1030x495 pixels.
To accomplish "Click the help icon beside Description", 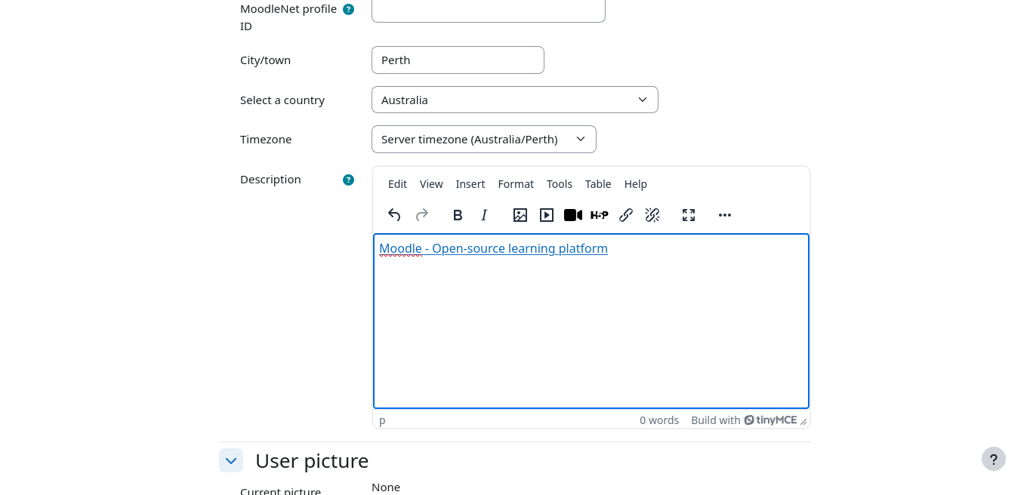I will pyautogui.click(x=348, y=180).
